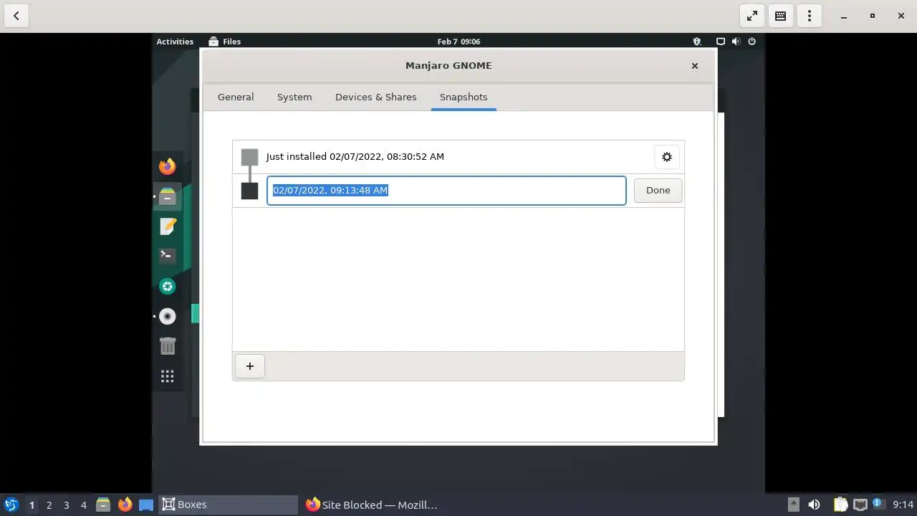This screenshot has width=917, height=516.
Task: Open Activities overview in guest
Action: point(175,42)
